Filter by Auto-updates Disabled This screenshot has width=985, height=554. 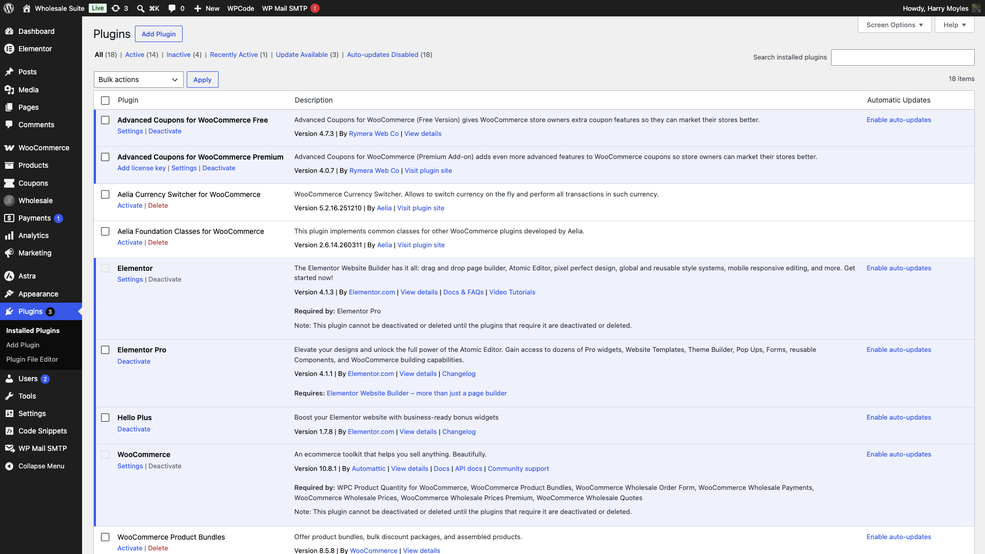383,54
